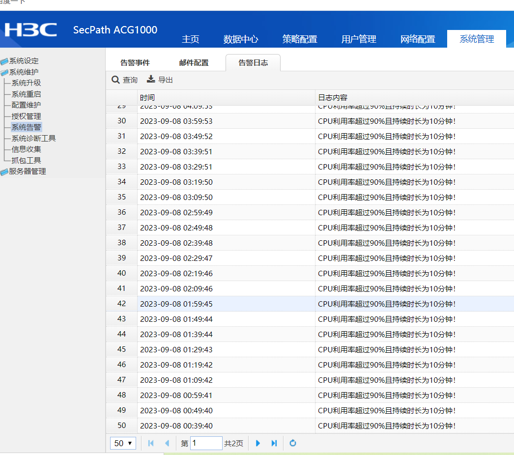514x455 pixels.
Task: Open 抓包工具 in the sidebar
Action: point(26,160)
